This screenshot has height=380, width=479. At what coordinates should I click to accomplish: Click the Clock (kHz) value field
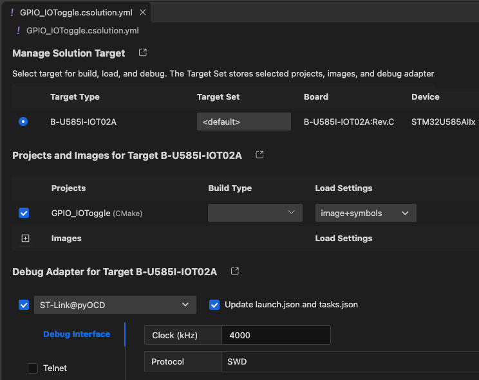coord(276,335)
